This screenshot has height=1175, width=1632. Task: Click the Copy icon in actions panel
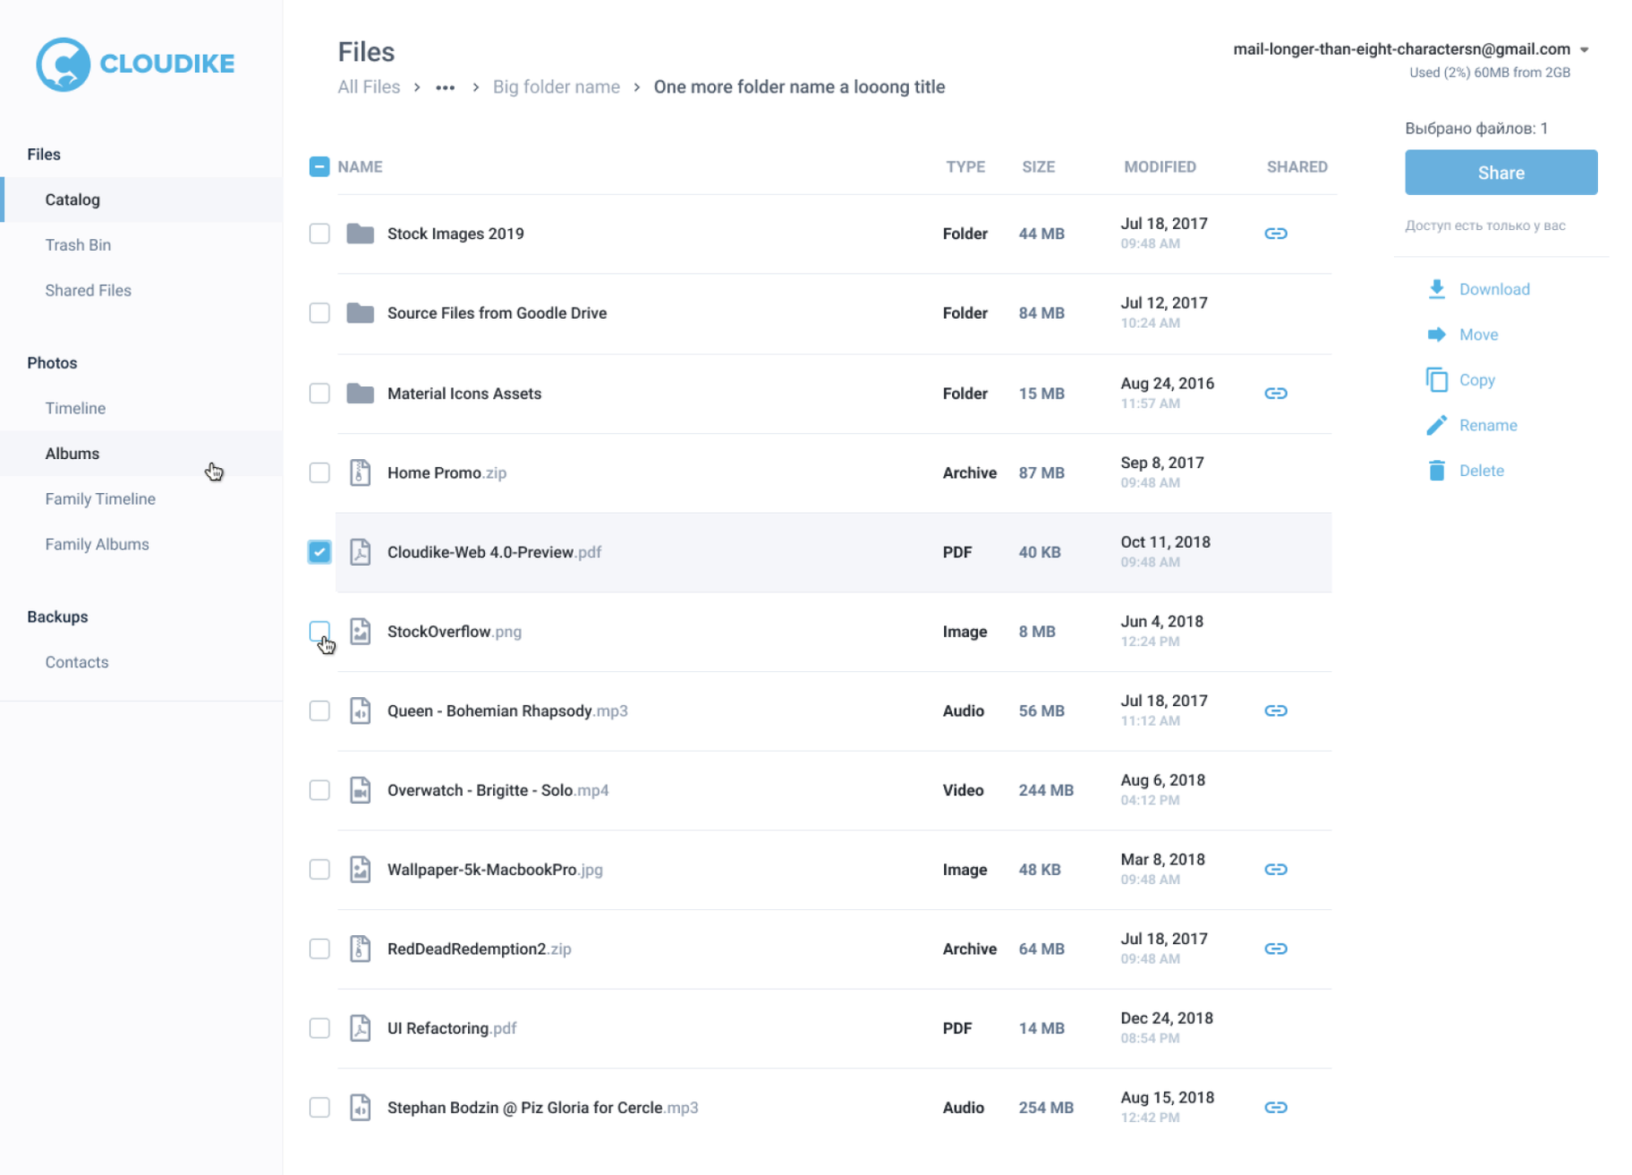pyautogui.click(x=1436, y=380)
